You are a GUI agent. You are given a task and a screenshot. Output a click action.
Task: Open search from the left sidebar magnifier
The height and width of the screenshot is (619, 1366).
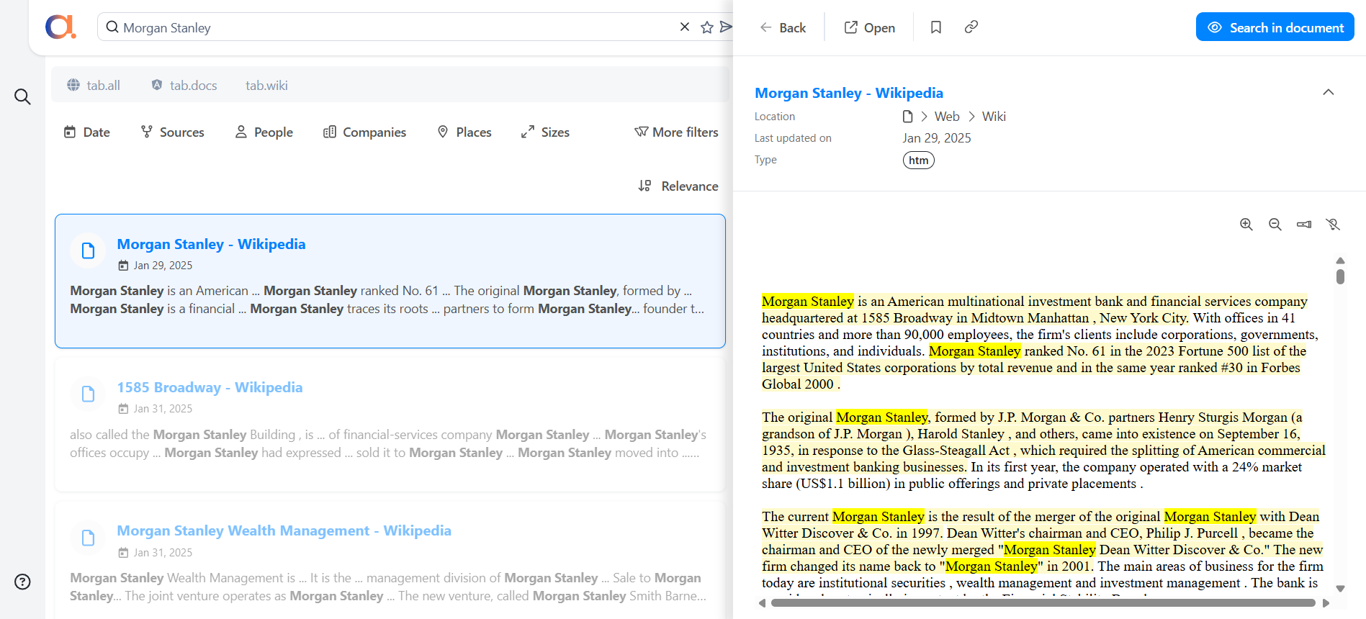coord(22,96)
